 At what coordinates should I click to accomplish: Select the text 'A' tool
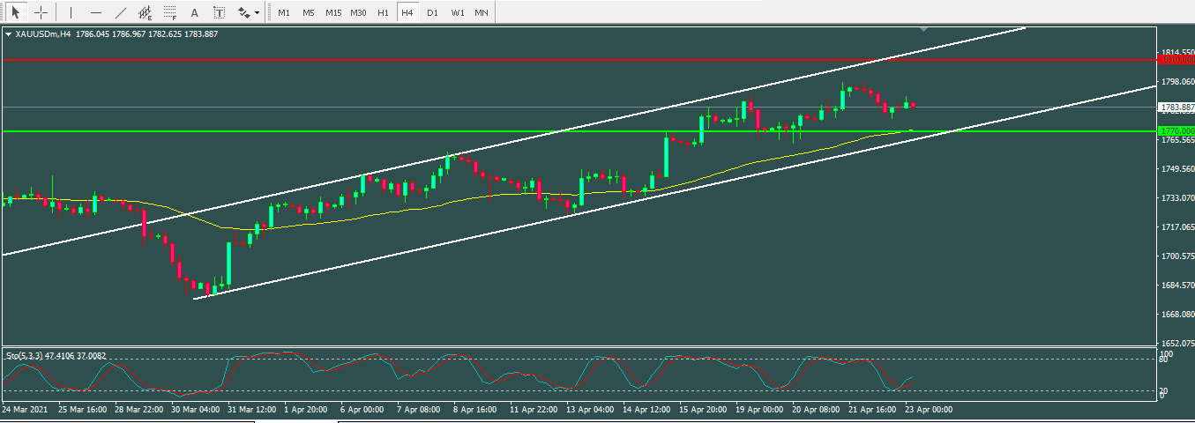[194, 13]
